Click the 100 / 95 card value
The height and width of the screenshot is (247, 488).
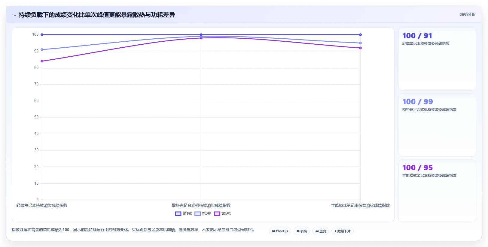417,168
